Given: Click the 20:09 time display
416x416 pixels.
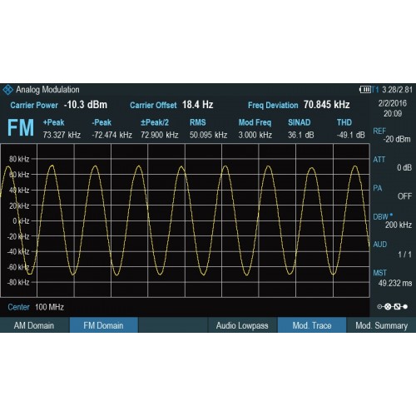Looking at the screenshot, I should [393, 113].
